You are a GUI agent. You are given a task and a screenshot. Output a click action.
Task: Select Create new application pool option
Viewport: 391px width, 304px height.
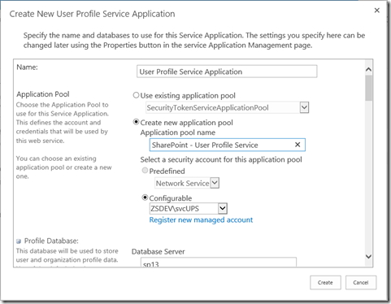click(x=136, y=122)
